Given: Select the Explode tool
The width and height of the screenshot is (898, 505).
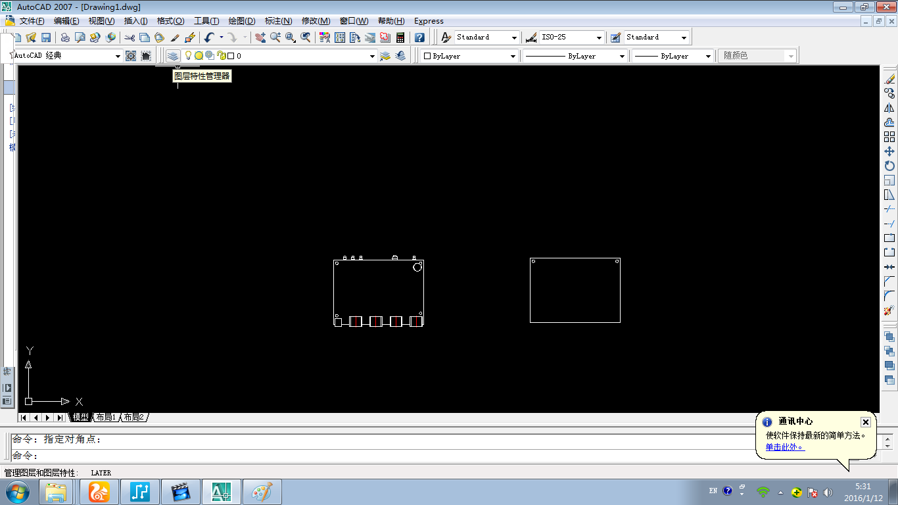Looking at the screenshot, I should [889, 310].
